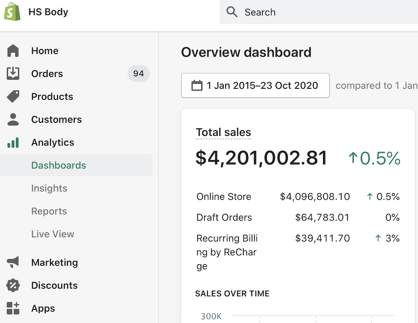The height and width of the screenshot is (323, 418).
Task: Click the HS Body store name
Action: point(48,12)
